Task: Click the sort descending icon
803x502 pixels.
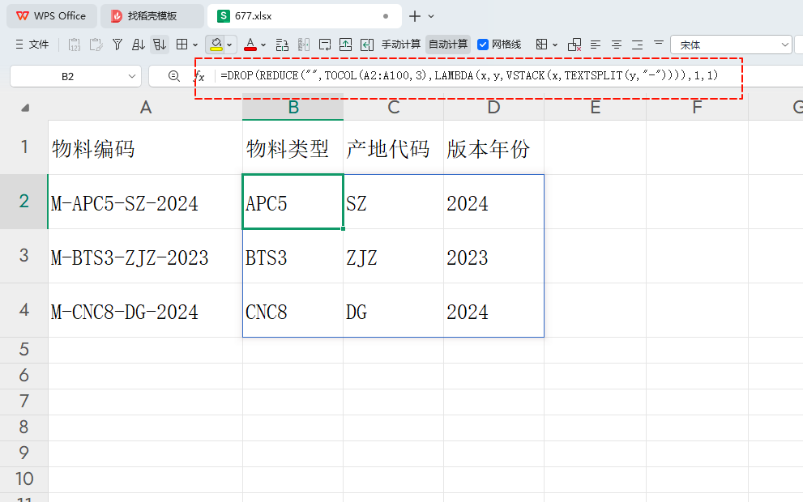Action: point(160,45)
